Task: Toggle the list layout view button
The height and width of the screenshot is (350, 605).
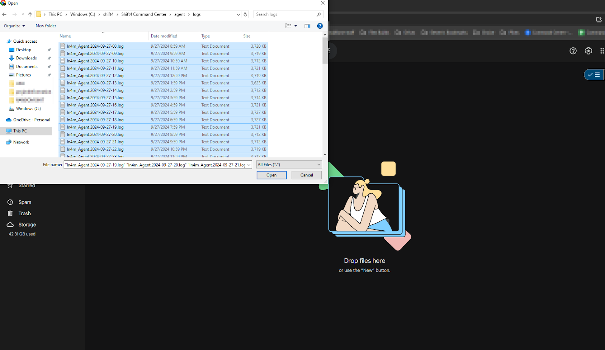Action: (597, 75)
